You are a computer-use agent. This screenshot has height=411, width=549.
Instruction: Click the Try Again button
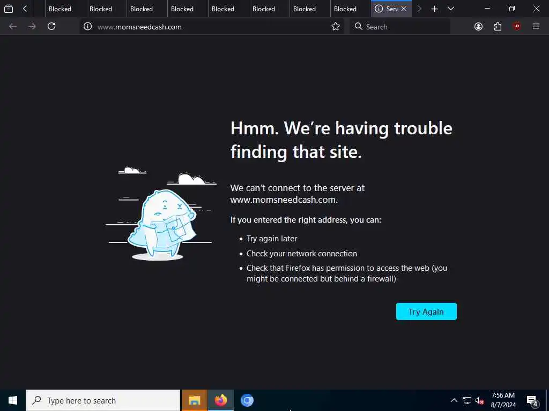[426, 311]
